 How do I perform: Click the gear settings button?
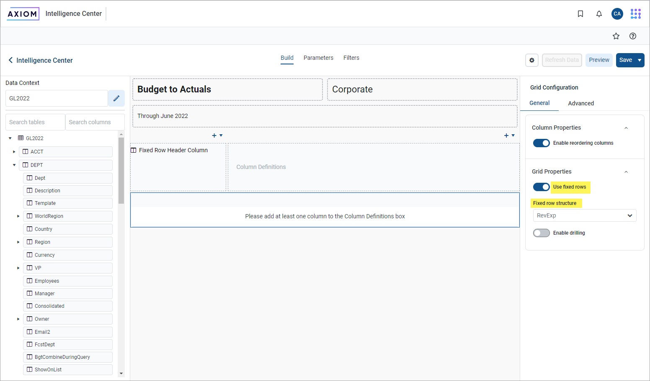[x=531, y=60]
